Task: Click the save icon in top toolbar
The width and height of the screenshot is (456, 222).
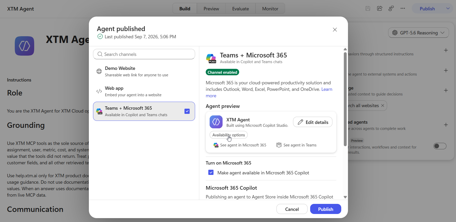Action: pos(368,9)
